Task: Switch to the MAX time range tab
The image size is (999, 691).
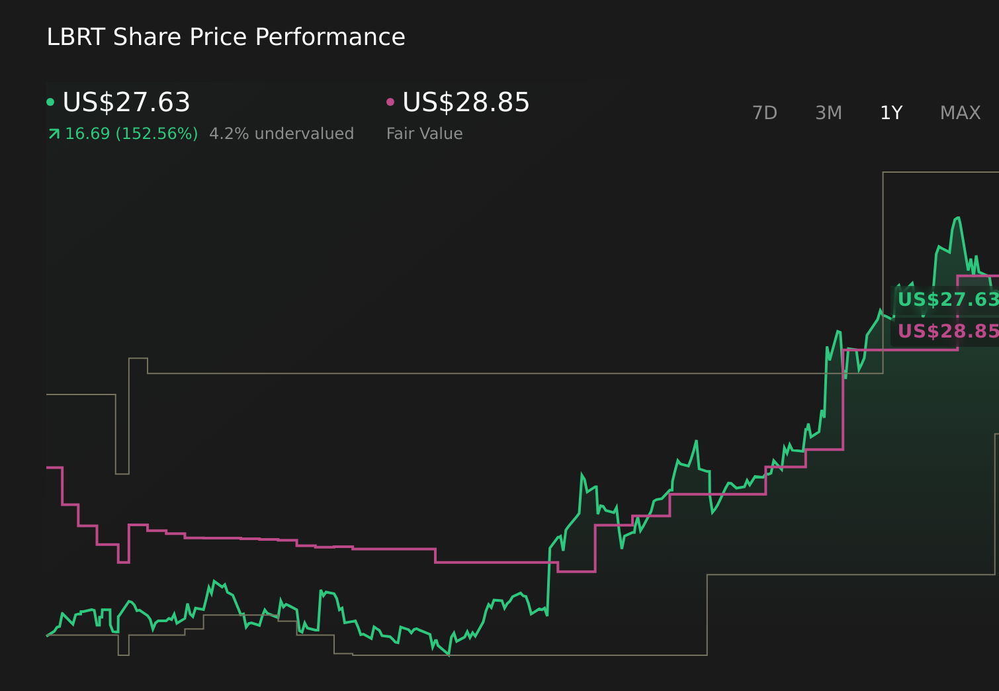Action: pyautogui.click(x=959, y=113)
